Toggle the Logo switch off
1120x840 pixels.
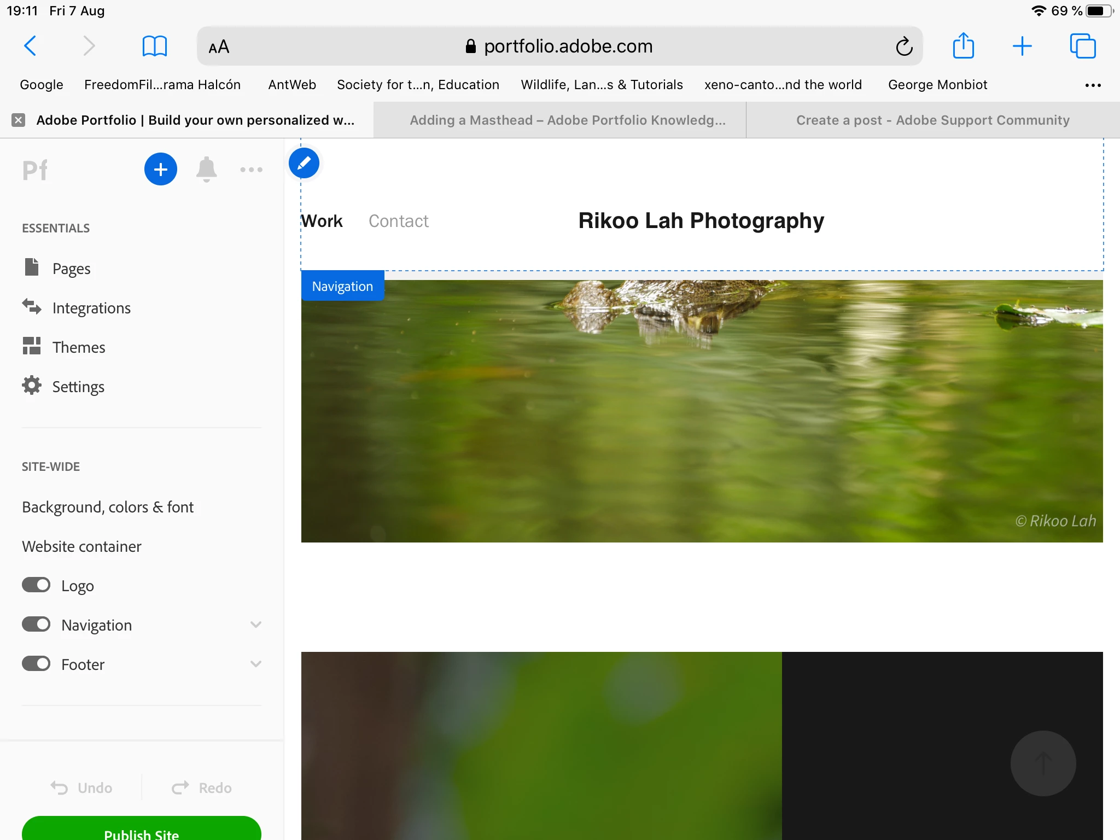pos(36,585)
